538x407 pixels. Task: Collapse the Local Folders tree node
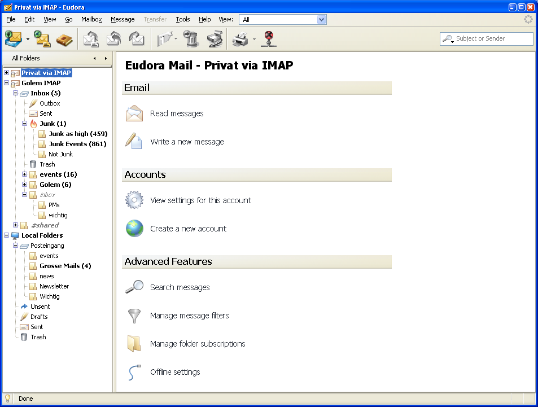[6, 235]
